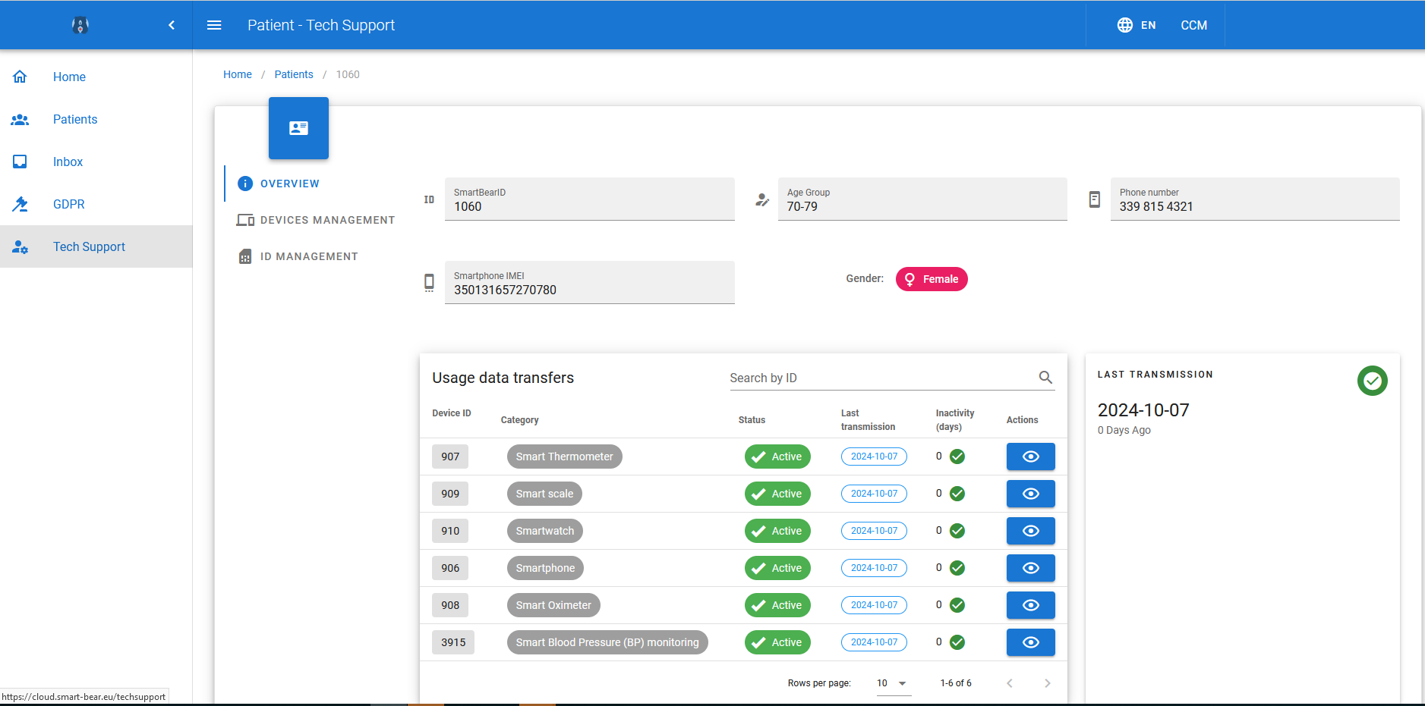Click the Category column header

point(520,420)
